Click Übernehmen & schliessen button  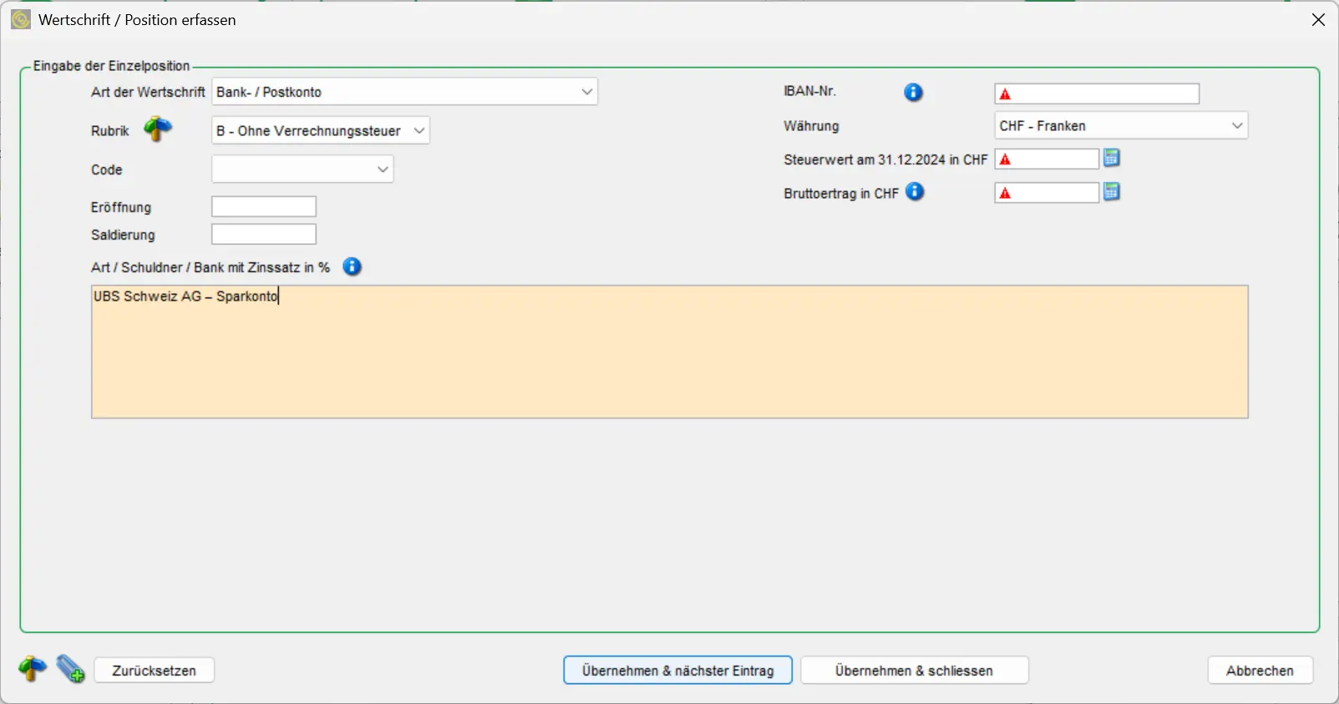point(915,671)
